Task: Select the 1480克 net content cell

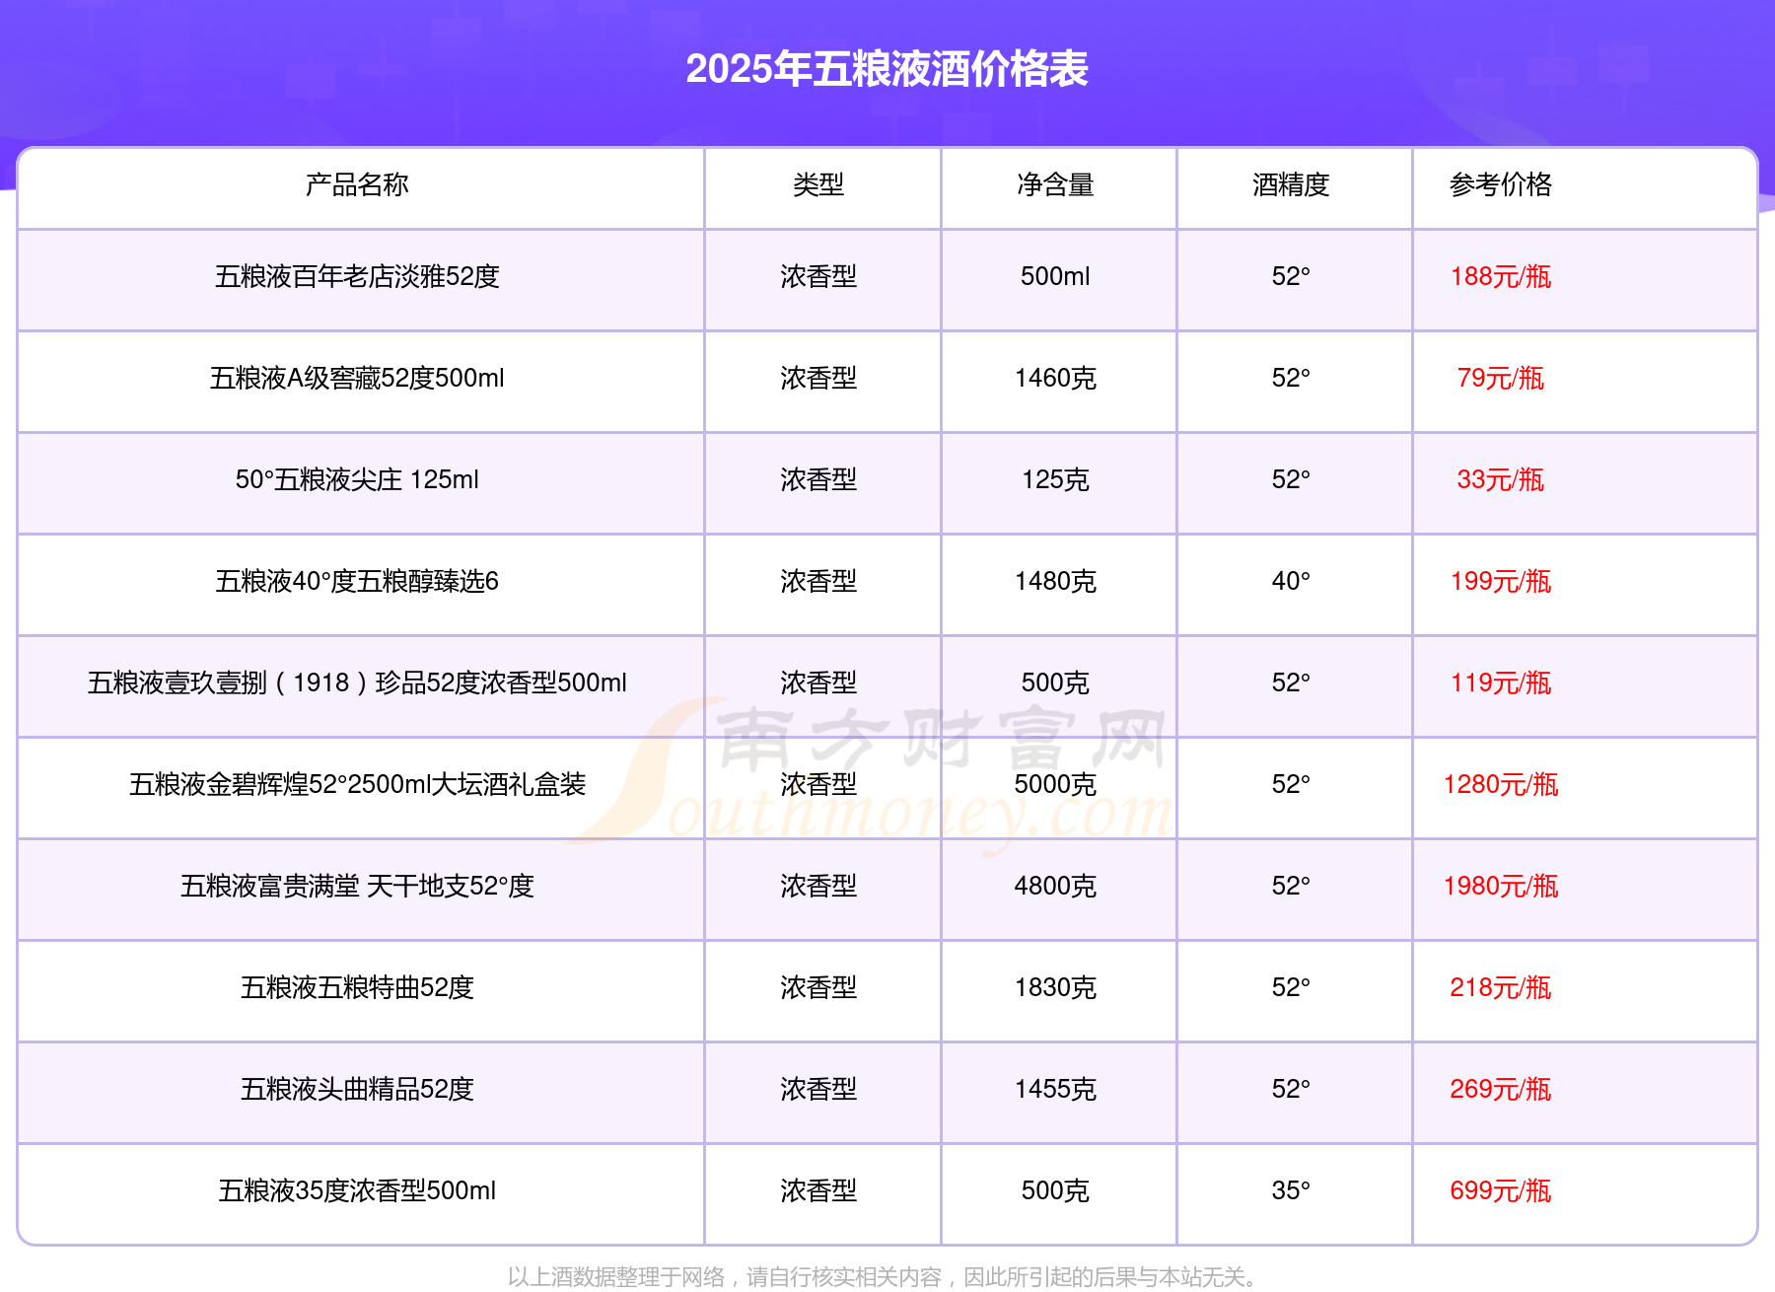Action: tap(1055, 581)
